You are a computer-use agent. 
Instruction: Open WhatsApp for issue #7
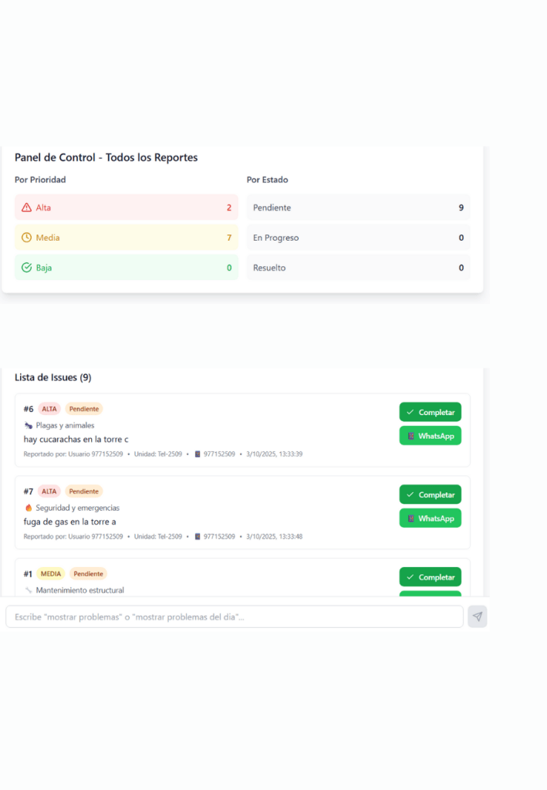[430, 518]
